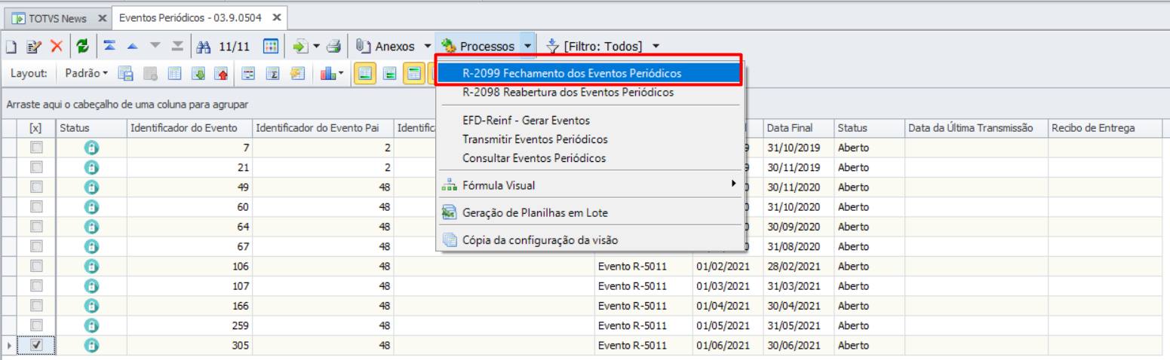Click Geração de Planilhas em Lote icon
Screen dimensions: 1170x360
tap(450, 213)
